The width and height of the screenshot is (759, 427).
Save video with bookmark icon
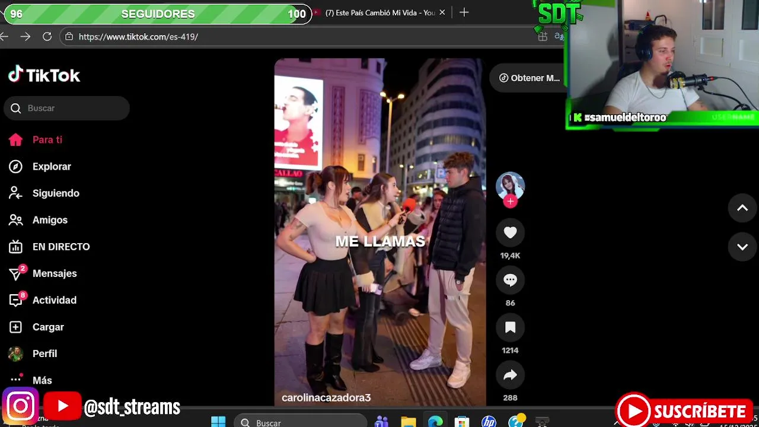(510, 327)
